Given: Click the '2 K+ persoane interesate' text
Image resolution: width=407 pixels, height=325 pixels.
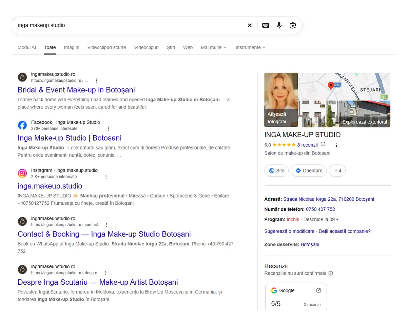Looking at the screenshot, I should pyautogui.click(x=54, y=177).
